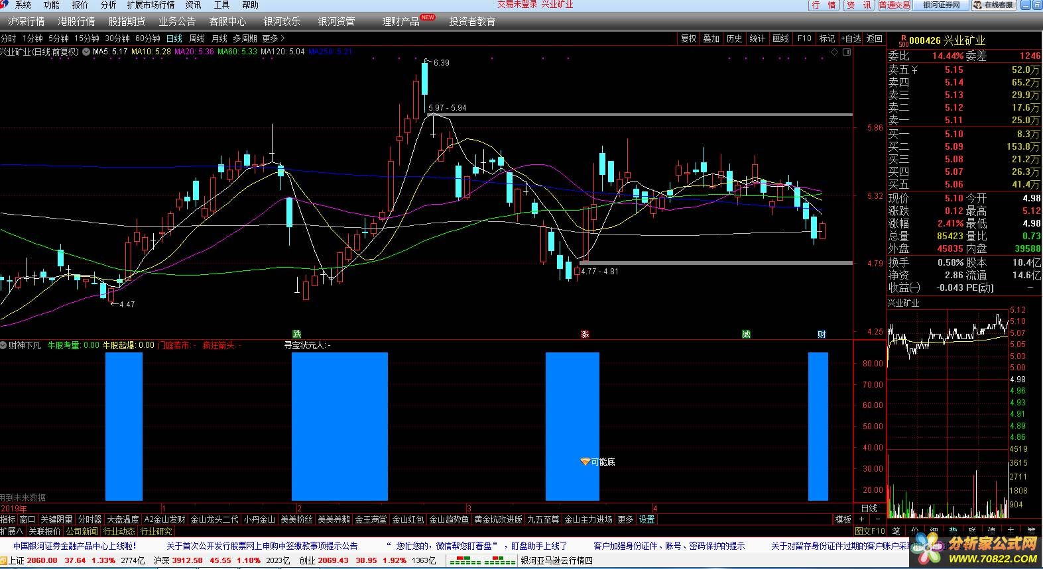Click the 可能底 diamond marker
The height and width of the screenshot is (569, 1043).
pos(584,462)
